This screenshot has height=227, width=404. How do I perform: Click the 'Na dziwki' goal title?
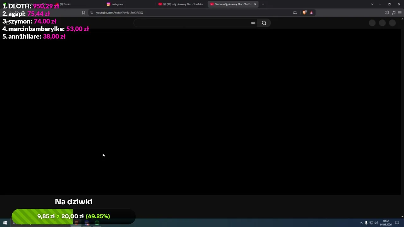coord(74,202)
